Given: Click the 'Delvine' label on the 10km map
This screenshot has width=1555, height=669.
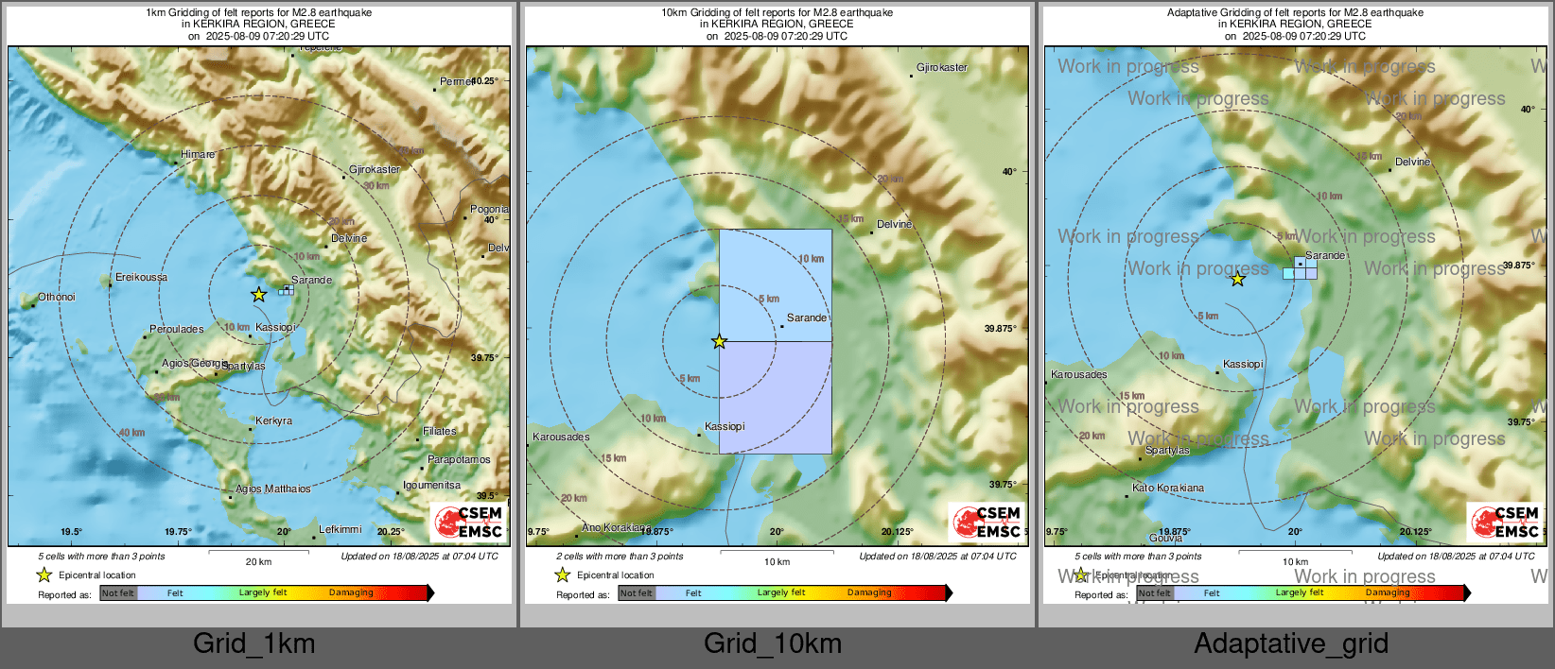Looking at the screenshot, I should point(894,224).
